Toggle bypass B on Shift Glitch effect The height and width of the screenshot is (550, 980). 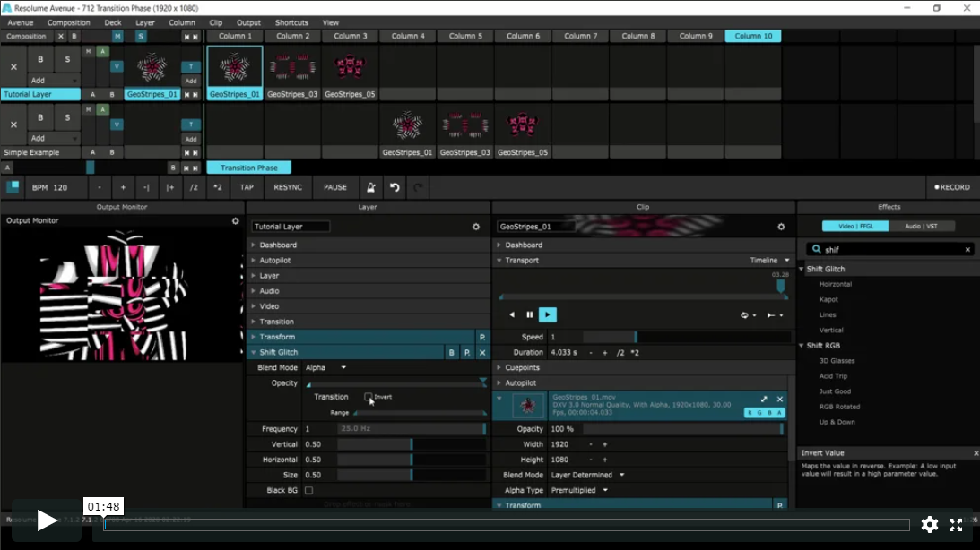tap(452, 353)
